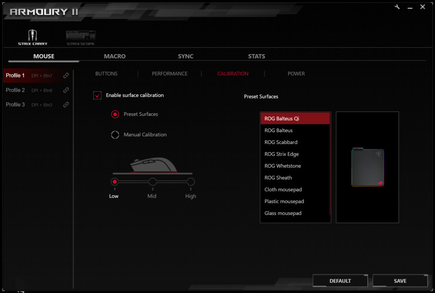This screenshot has height=293, width=435.
Task: Uncheck Enable surface calibration
Action: pyautogui.click(x=97, y=95)
